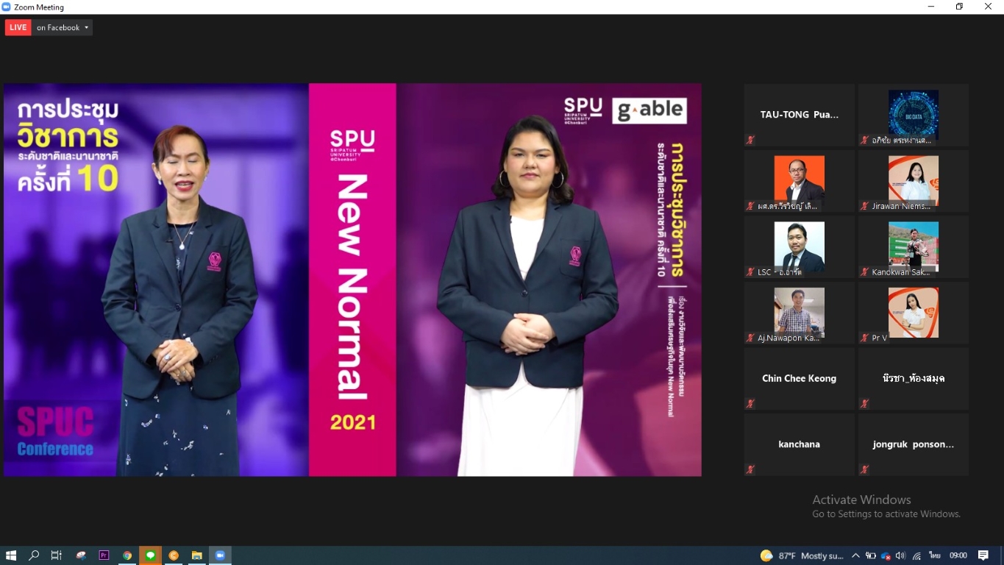The image size is (1004, 565).
Task: Click muted mic icon on Kanokwan Sak tile
Action: point(865,271)
